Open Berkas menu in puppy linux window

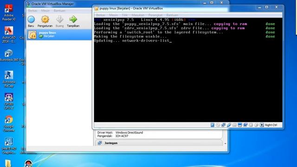tap(101, 15)
